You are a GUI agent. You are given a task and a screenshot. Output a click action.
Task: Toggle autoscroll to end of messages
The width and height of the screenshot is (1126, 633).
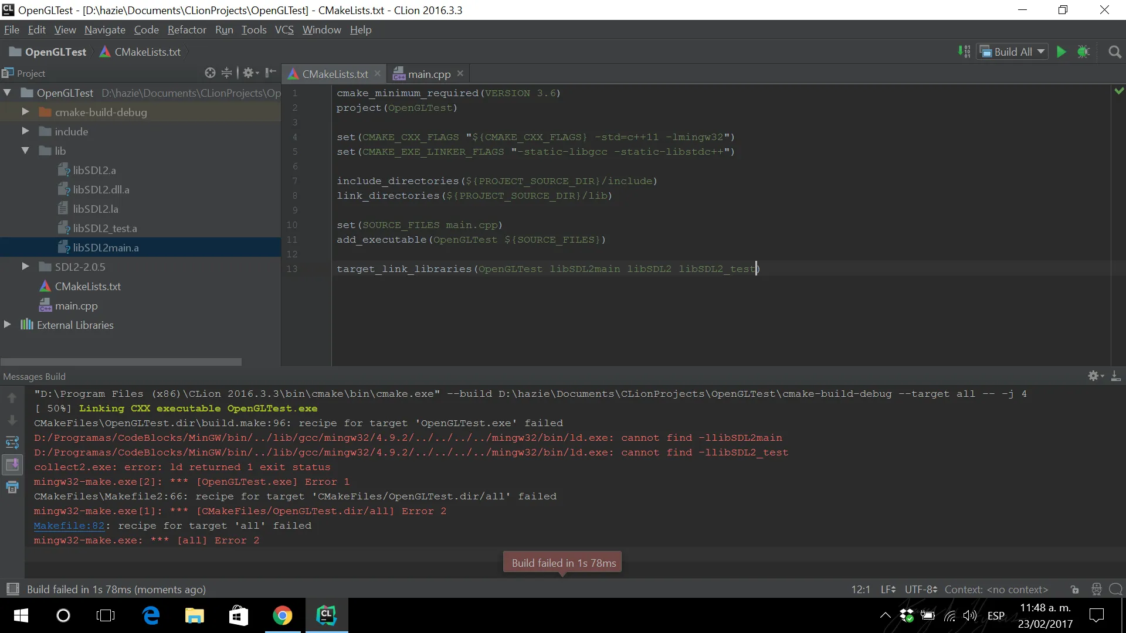(12, 465)
